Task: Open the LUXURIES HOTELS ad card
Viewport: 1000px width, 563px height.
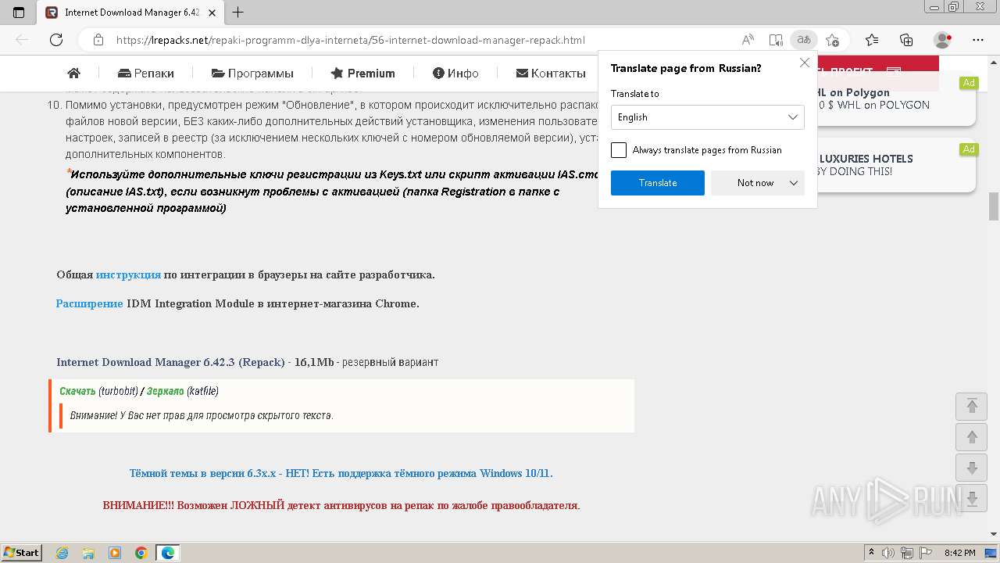Action: [896, 166]
